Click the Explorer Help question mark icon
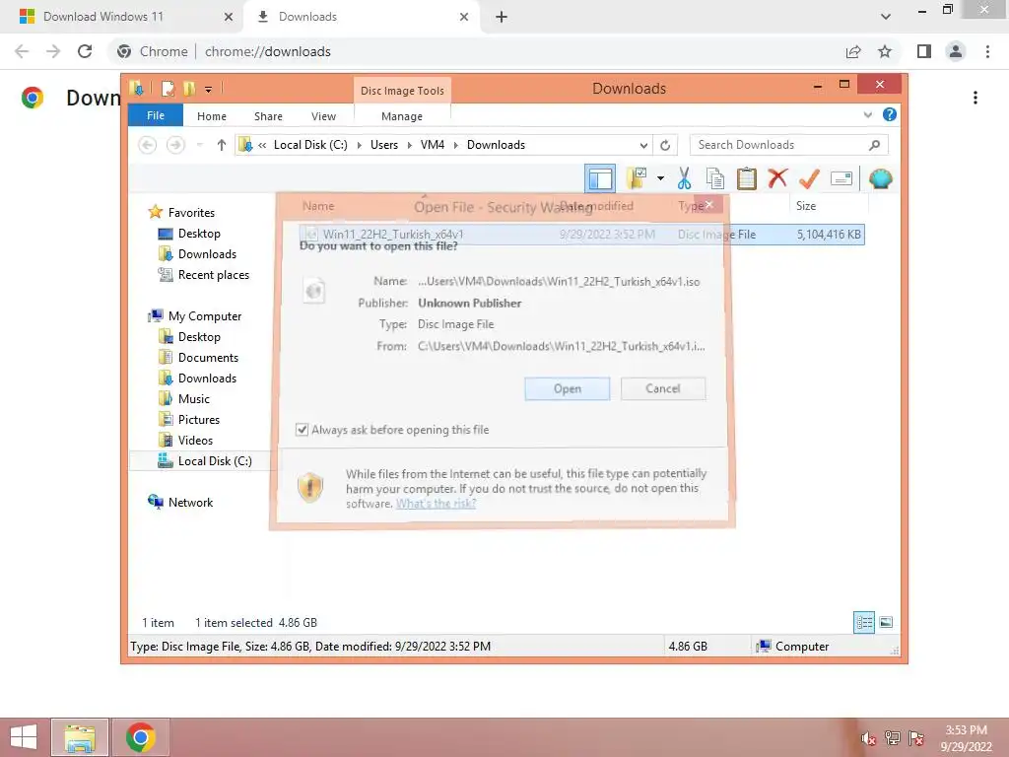This screenshot has height=757, width=1009. point(890,114)
